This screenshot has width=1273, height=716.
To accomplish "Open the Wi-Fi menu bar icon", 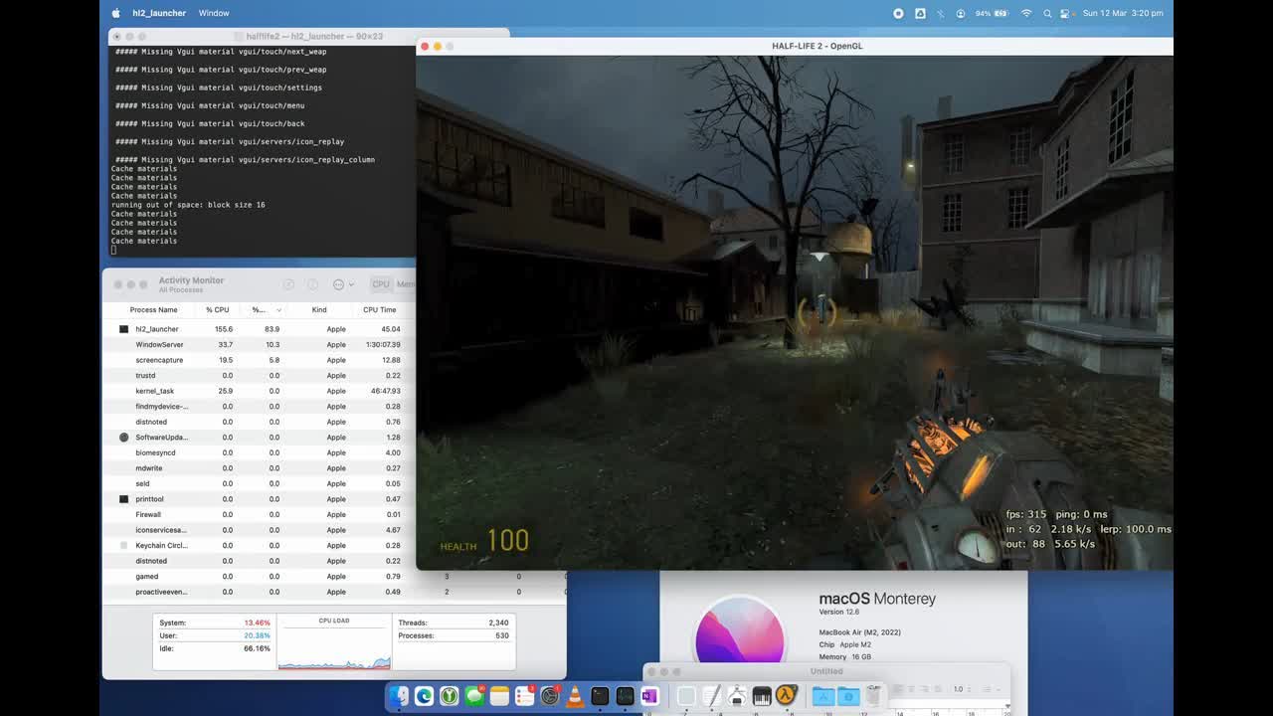I will (x=1026, y=13).
